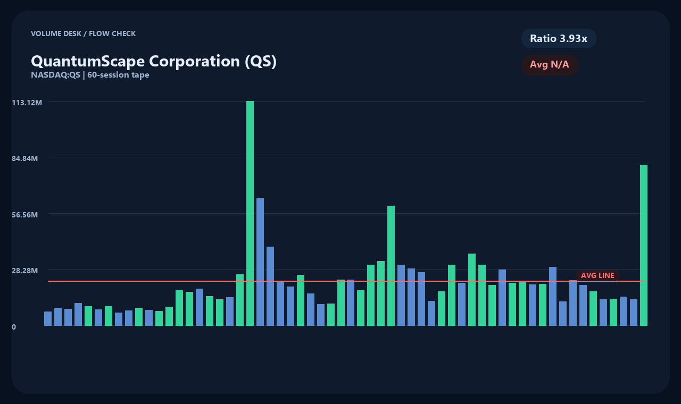Select the Avg N/A badge

coord(550,65)
